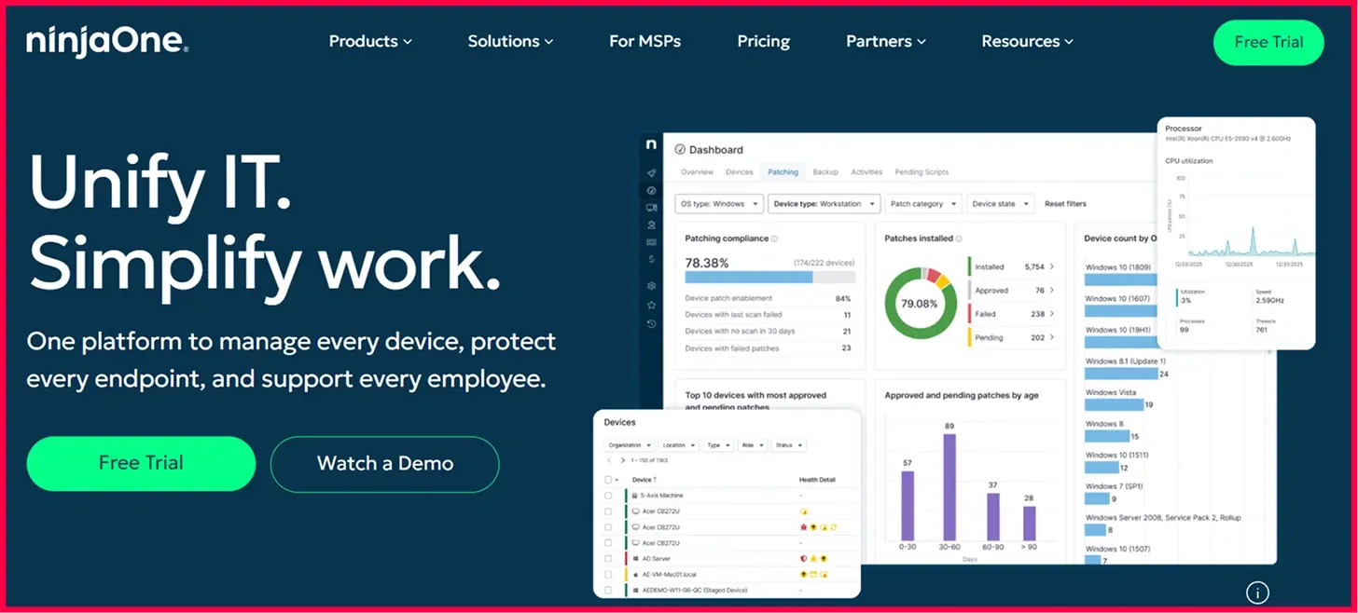Image resolution: width=1358 pixels, height=613 pixels.
Task: Click red shield health icon on AD Server row
Action: tap(803, 559)
